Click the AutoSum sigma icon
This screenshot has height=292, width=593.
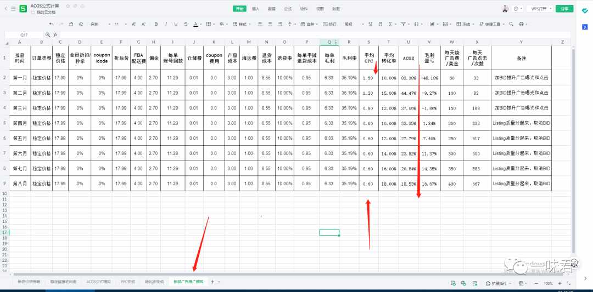click(390, 24)
